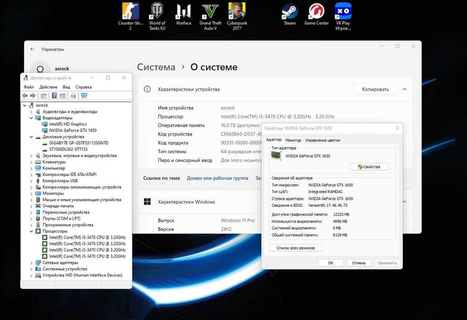This screenshot has height=320, width=467.
Task: Open the Game Center desktop shortcut
Action: coord(316,14)
